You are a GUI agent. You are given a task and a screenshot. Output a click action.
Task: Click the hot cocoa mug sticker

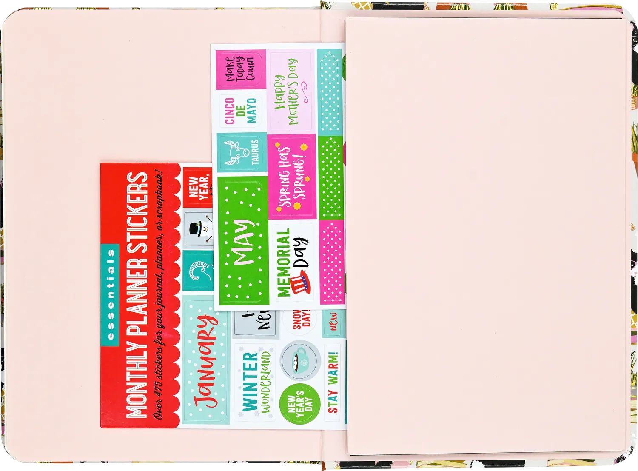300,360
